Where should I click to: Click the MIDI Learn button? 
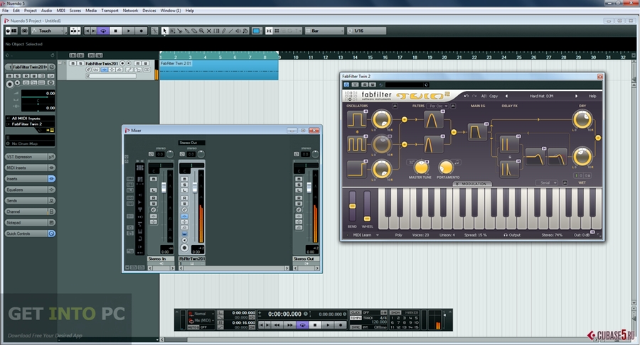[x=362, y=235]
